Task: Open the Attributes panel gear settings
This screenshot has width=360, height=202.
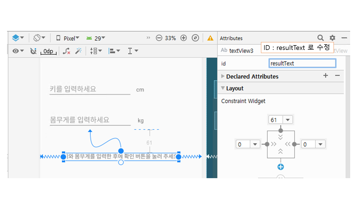Action: pos(332,38)
